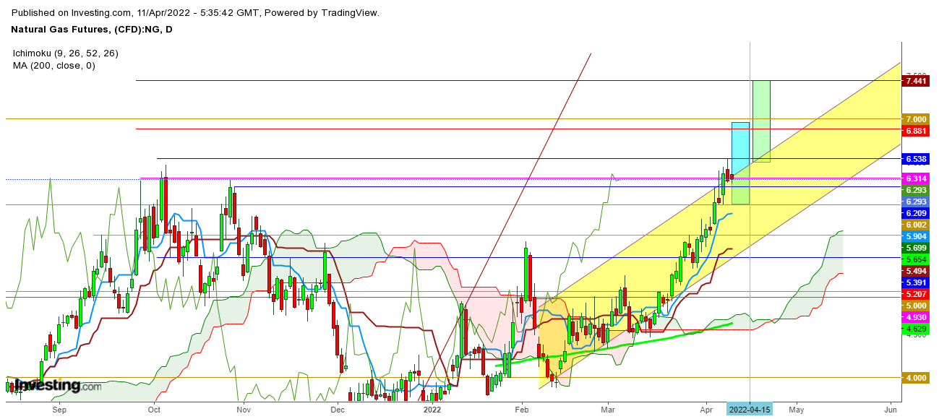Screen dimensions: 939x419
Task: Click the 7.441 price label
Action: coord(916,81)
